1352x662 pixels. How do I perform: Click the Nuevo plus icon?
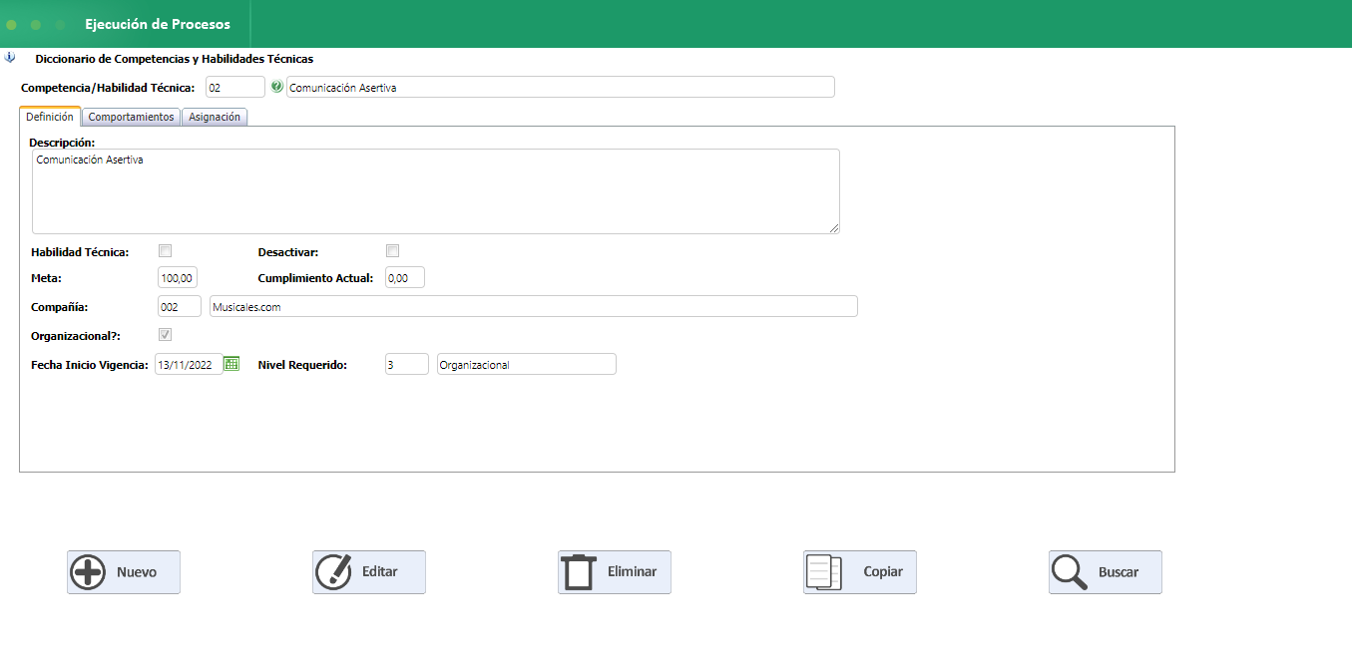point(88,572)
